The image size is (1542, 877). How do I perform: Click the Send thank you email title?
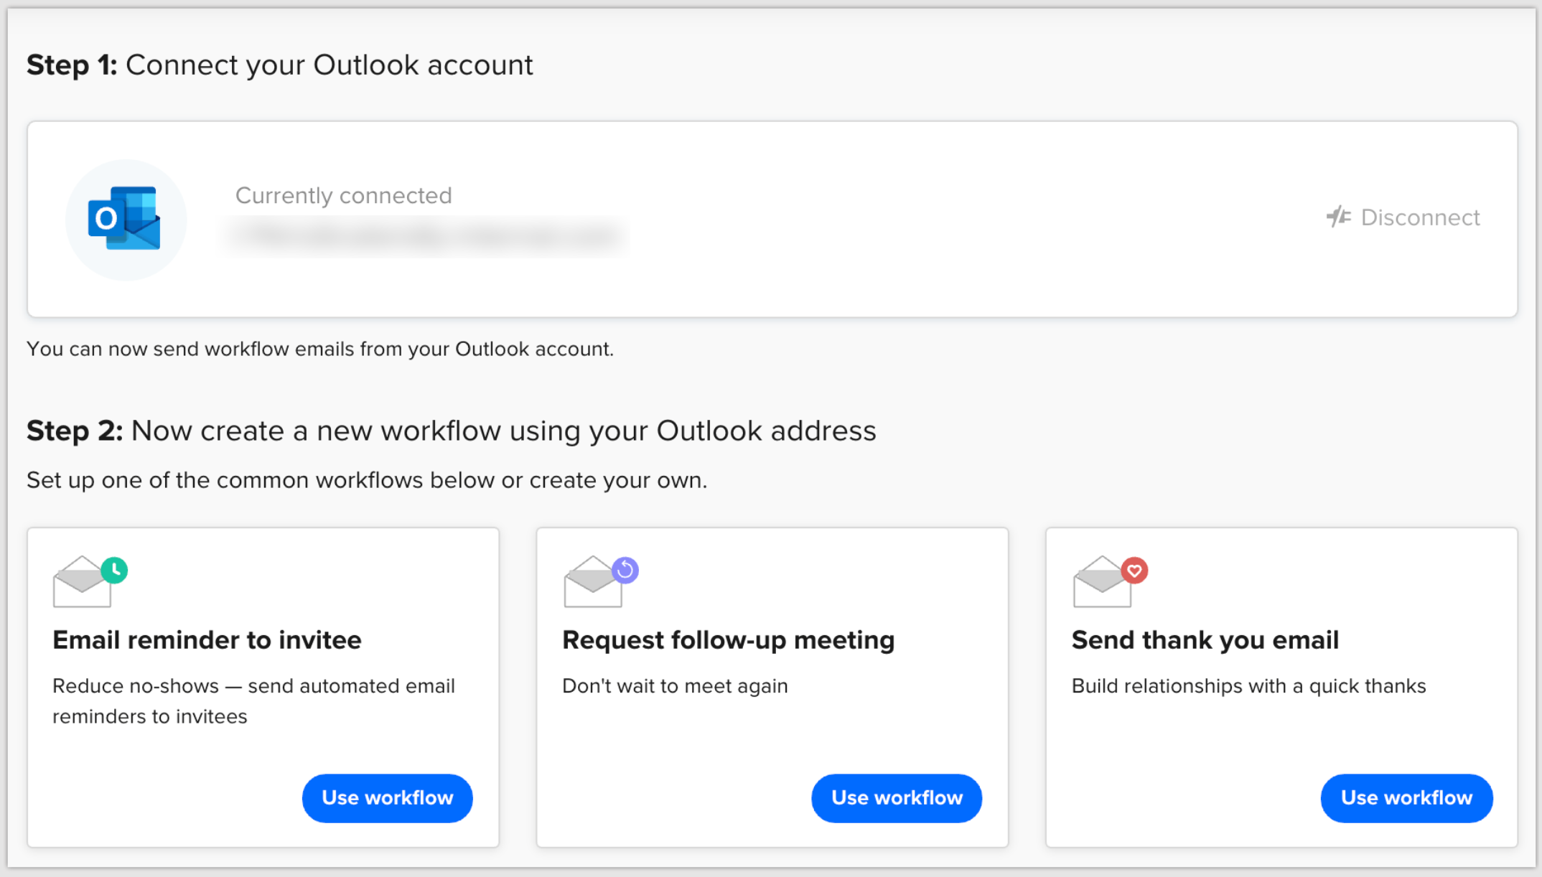pos(1205,639)
